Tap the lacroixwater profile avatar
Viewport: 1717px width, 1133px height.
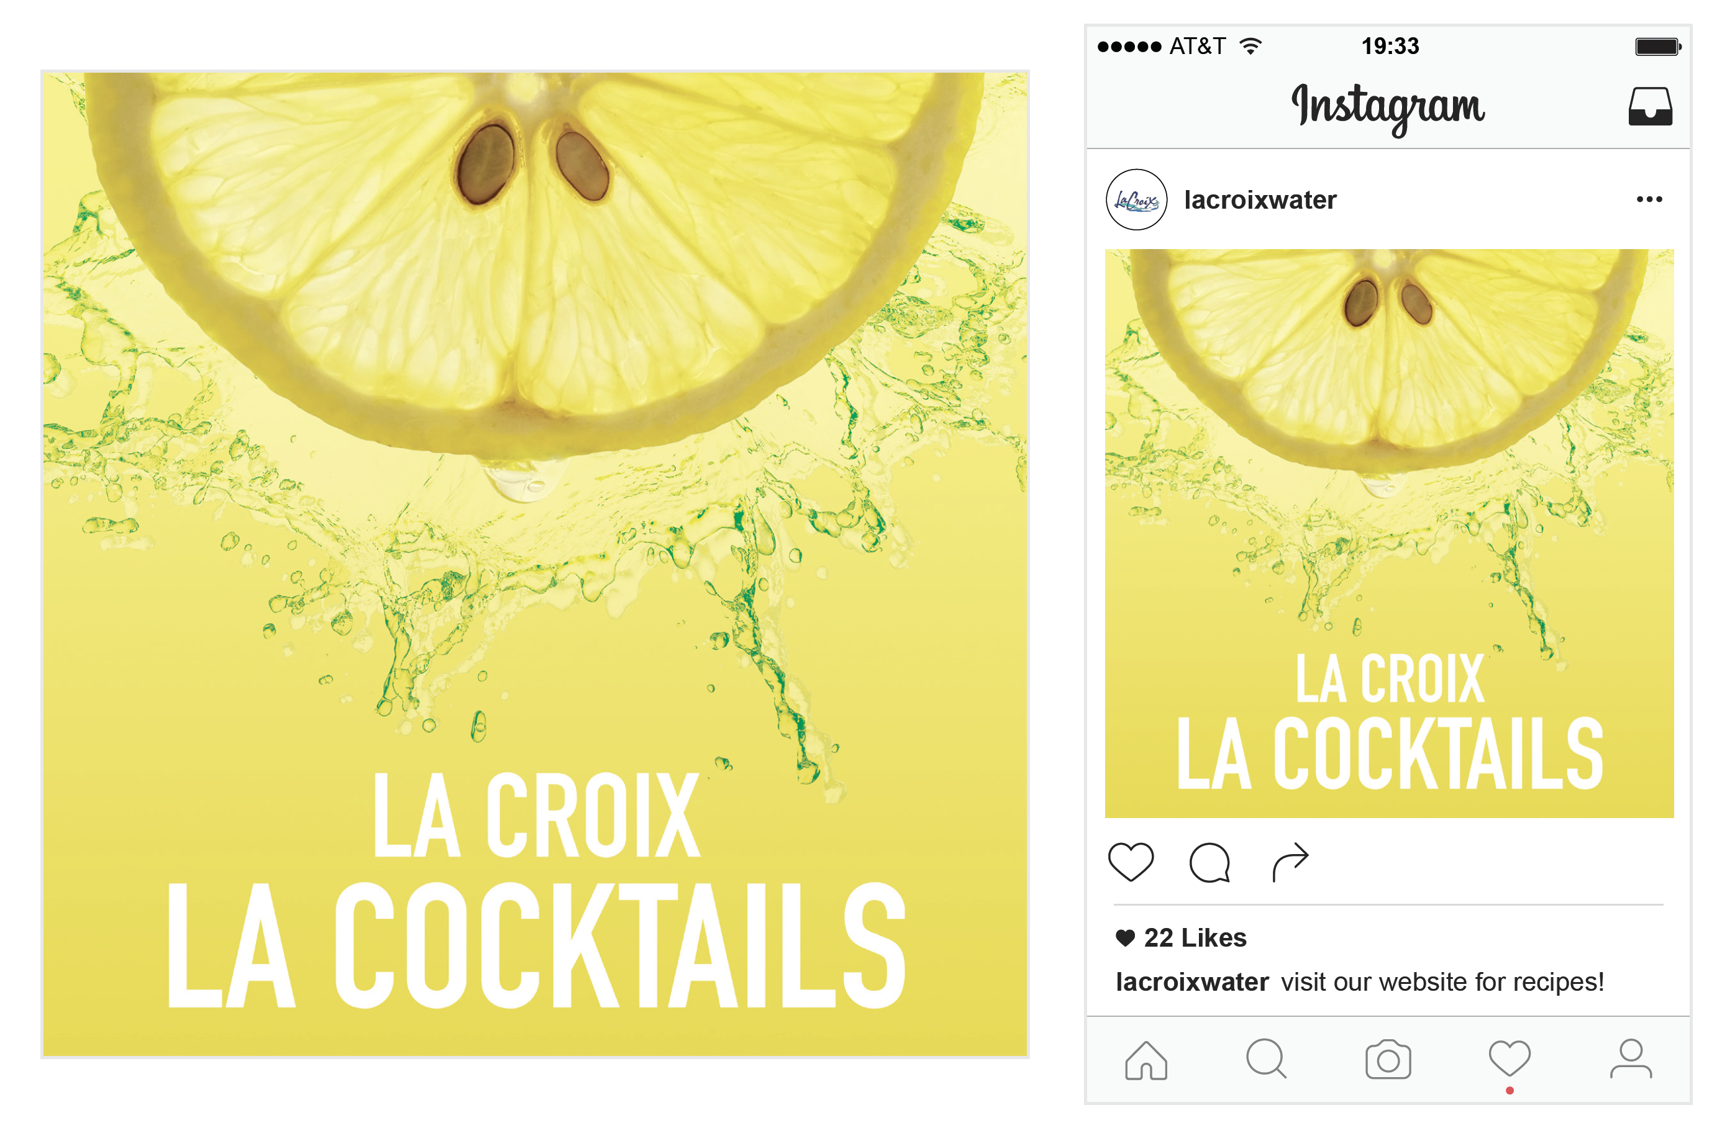(1136, 199)
